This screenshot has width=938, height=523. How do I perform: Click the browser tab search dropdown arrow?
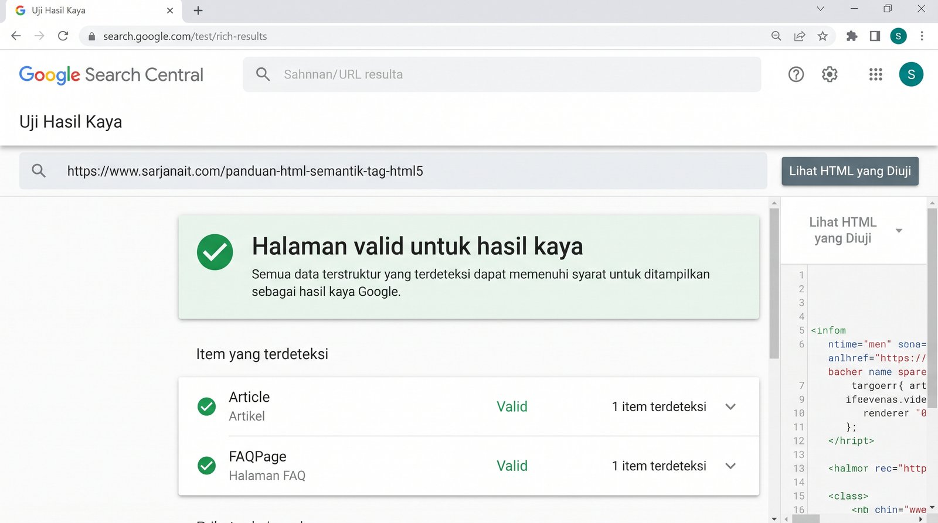(x=821, y=9)
